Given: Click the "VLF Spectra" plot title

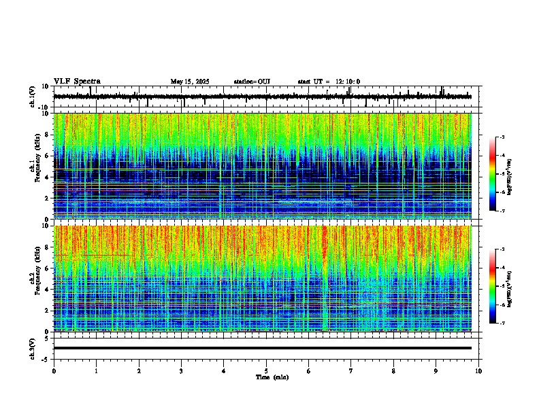Looking at the screenshot, I should coord(77,82).
